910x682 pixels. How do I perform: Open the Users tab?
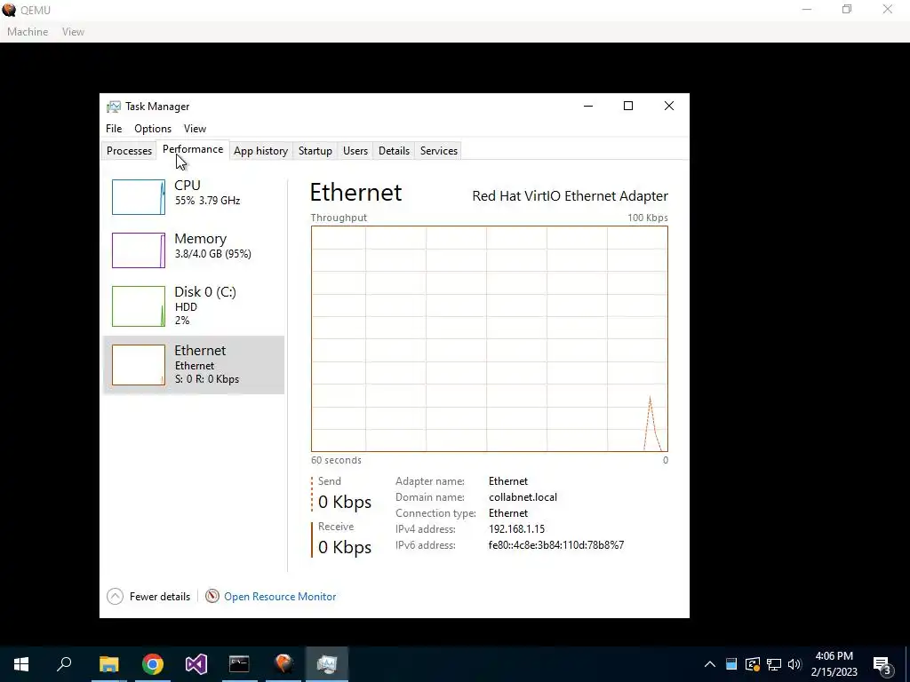[355, 151]
